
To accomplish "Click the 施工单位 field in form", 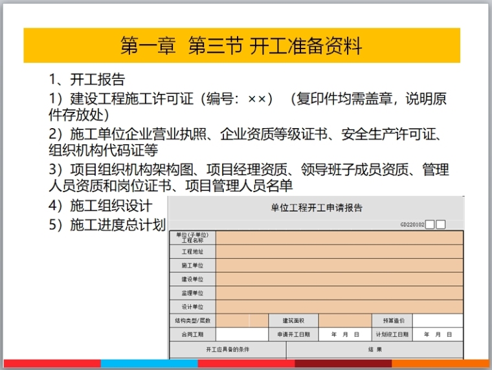I will (339, 265).
